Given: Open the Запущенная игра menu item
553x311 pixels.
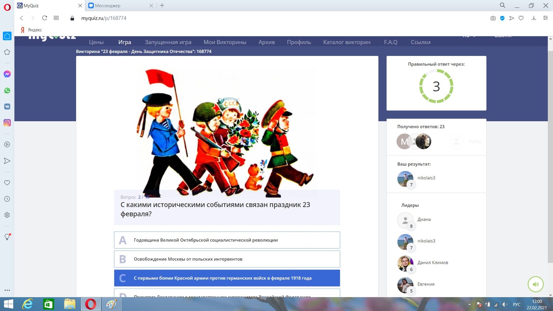Looking at the screenshot, I should (x=168, y=42).
